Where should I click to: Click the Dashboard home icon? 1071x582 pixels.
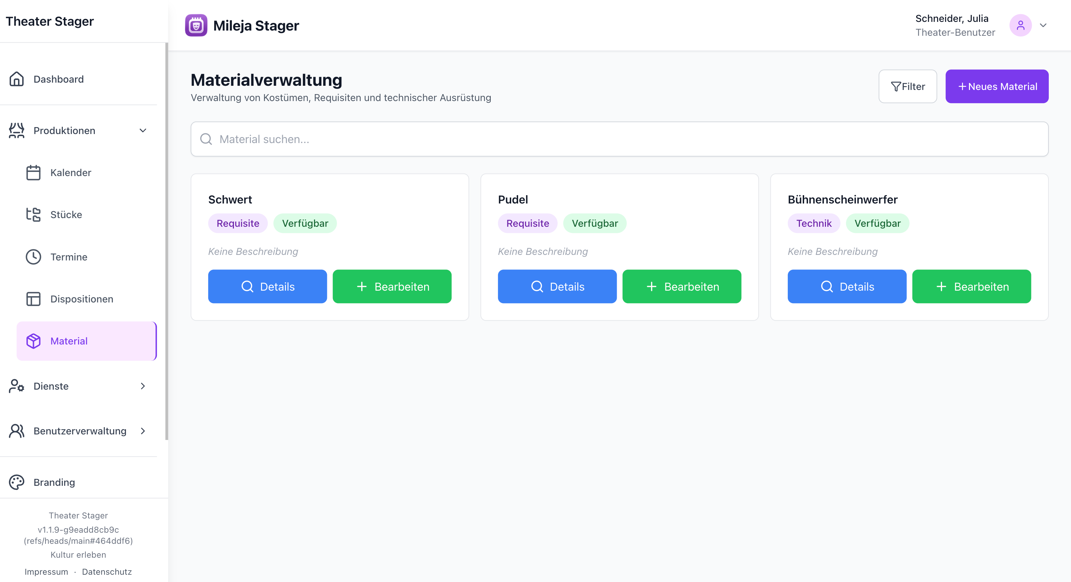tap(17, 79)
